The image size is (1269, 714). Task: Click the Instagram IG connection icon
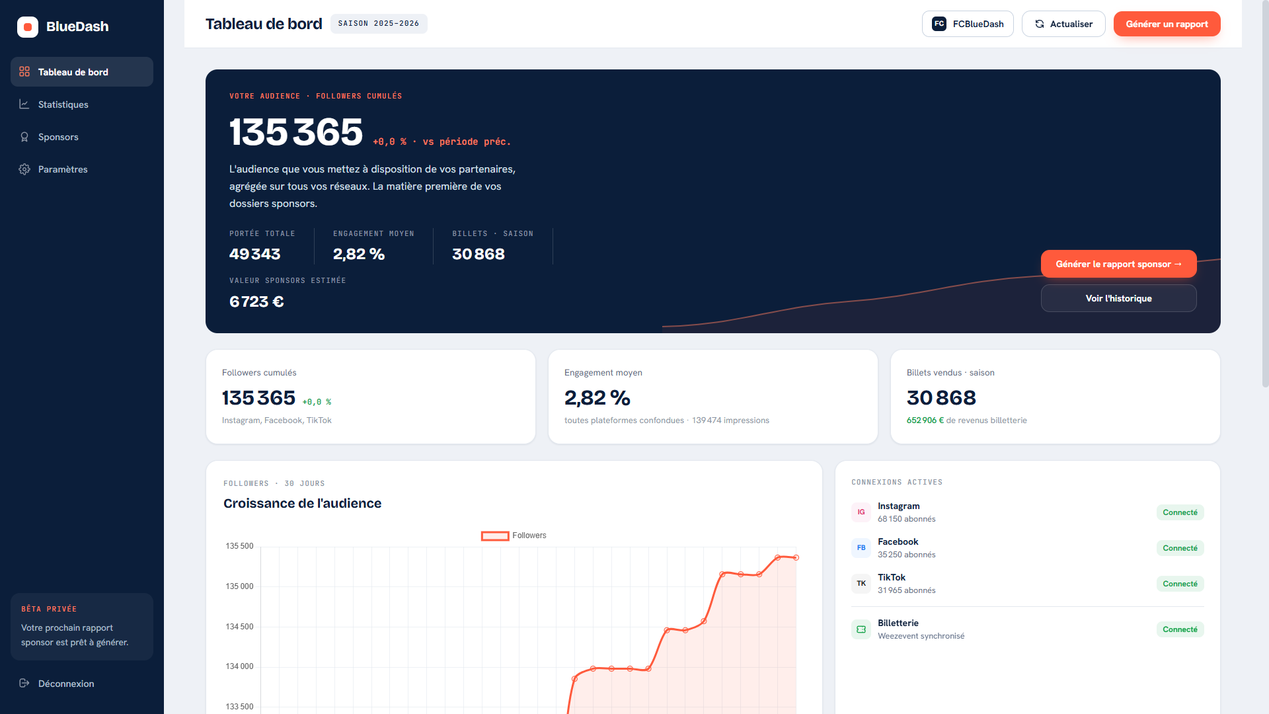point(861,512)
